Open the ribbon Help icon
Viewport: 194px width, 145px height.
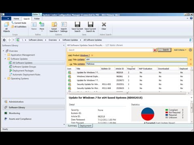[191, 18]
